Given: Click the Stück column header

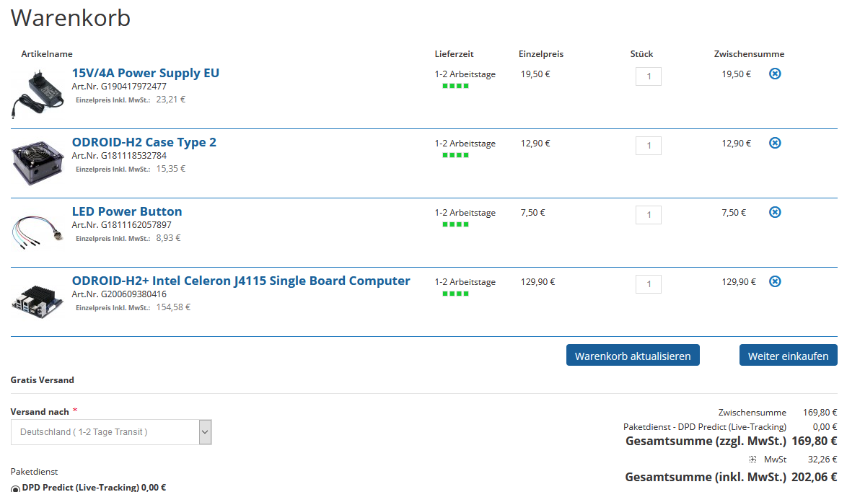Looking at the screenshot, I should coord(641,54).
